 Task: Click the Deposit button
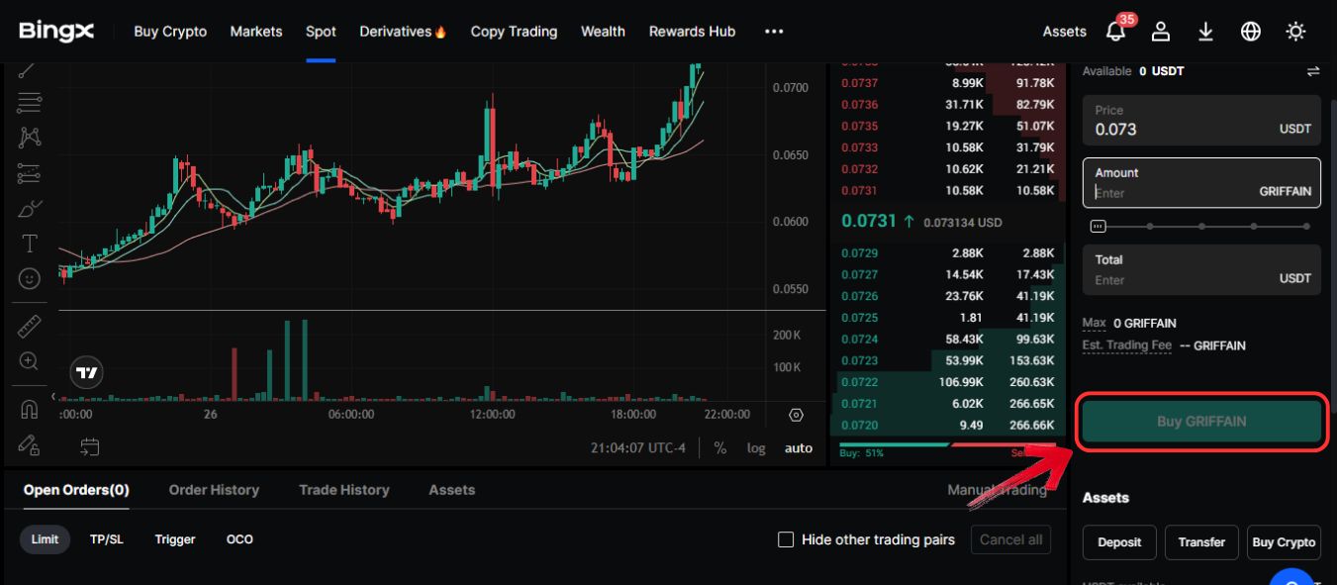tap(1119, 542)
